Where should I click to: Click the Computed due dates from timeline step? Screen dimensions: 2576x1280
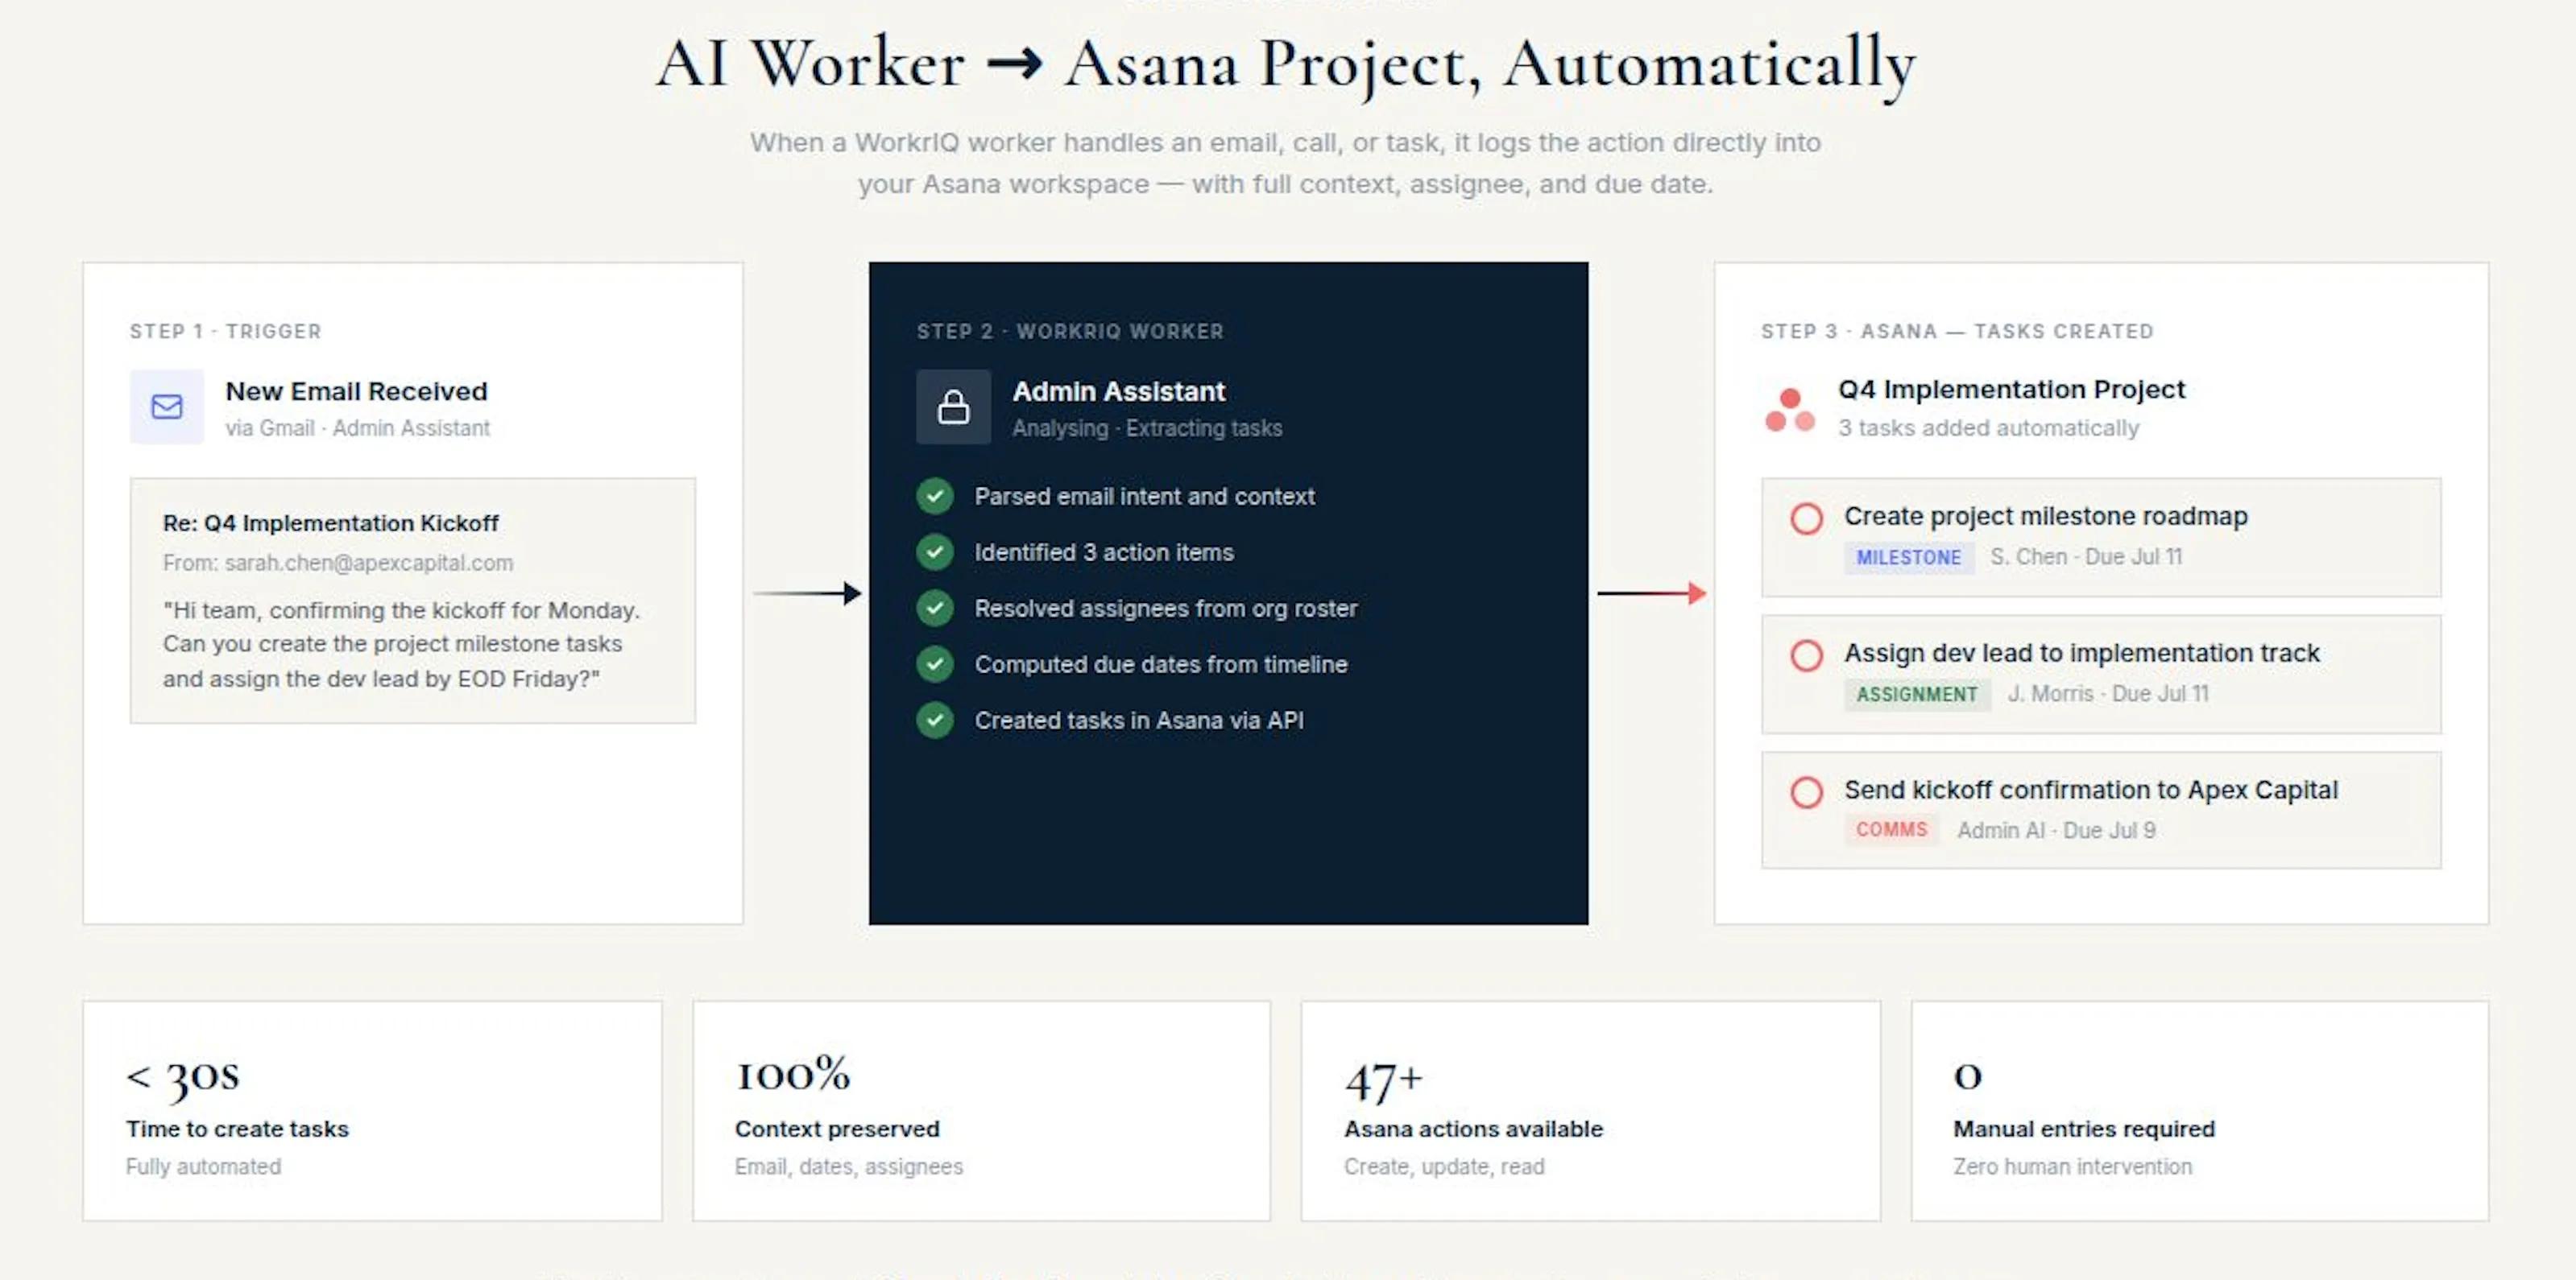pyautogui.click(x=1161, y=664)
